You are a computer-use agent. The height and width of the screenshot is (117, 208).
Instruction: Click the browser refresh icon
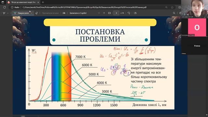(x=4, y=7)
